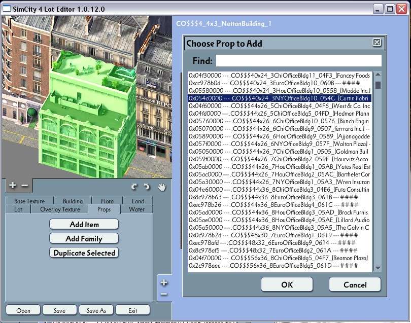Select the hand pan tool
Screen dimensions: 411x323
(x=162, y=187)
